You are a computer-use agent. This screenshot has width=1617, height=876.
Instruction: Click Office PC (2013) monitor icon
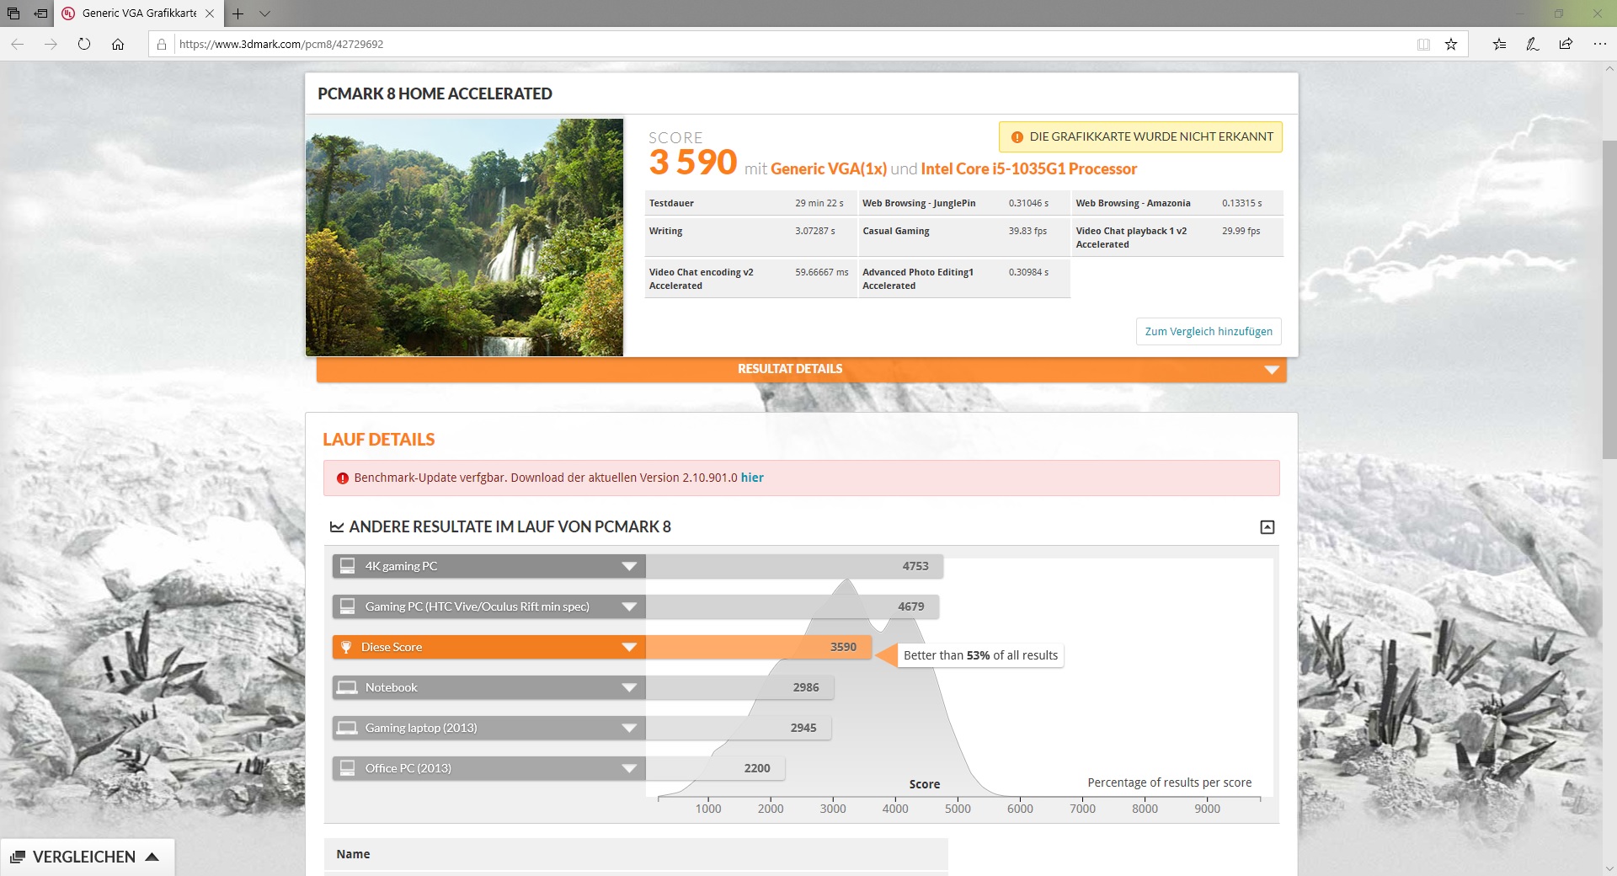pyautogui.click(x=347, y=768)
